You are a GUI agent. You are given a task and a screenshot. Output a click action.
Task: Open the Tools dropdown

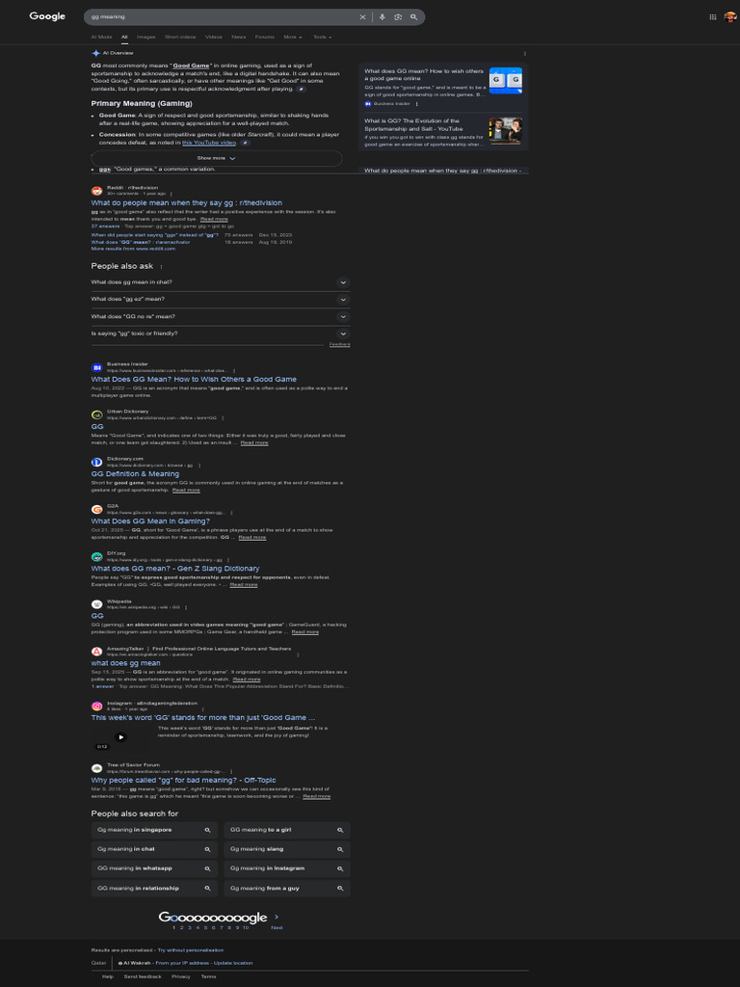pos(322,38)
